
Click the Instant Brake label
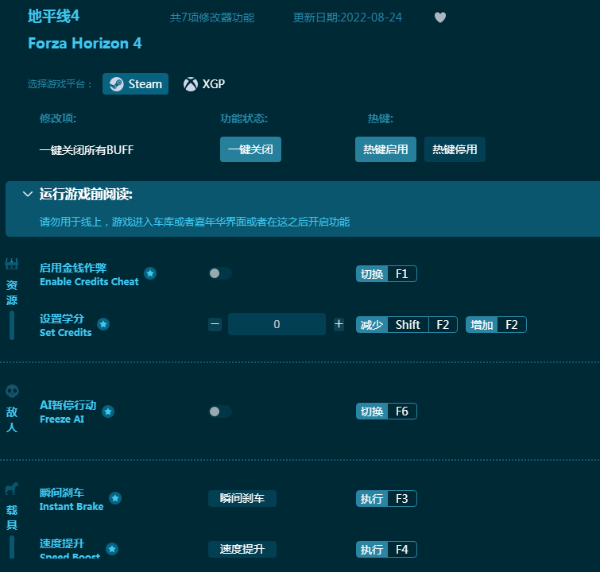click(72, 507)
